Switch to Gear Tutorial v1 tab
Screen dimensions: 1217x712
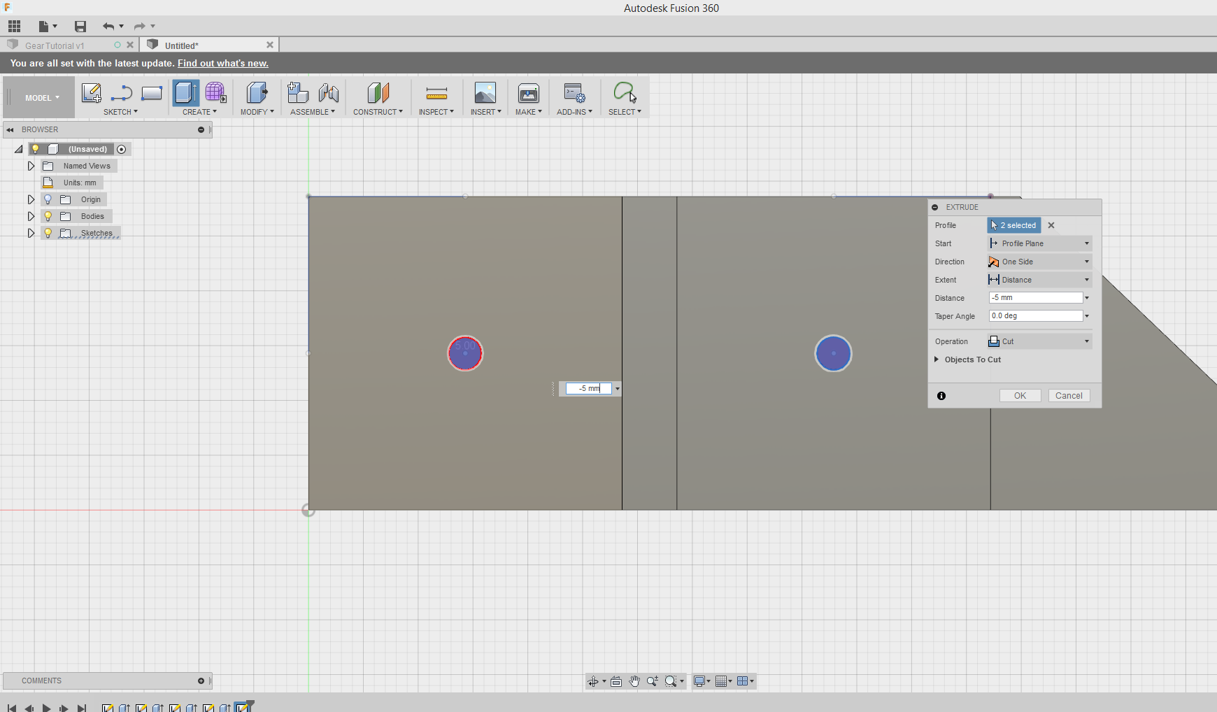pyautogui.click(x=55, y=45)
